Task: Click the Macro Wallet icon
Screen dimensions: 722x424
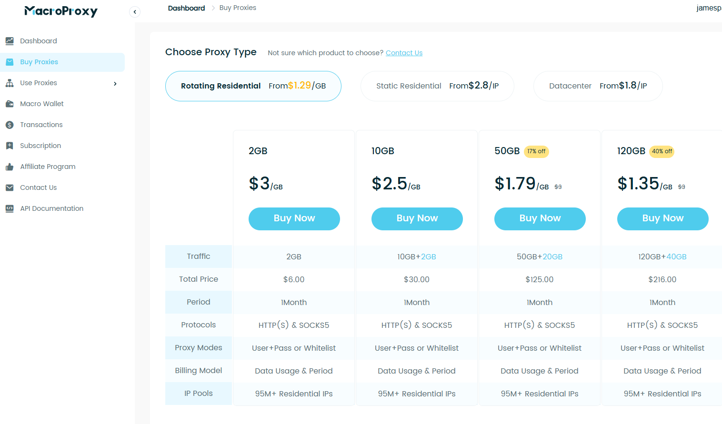Action: coord(10,104)
